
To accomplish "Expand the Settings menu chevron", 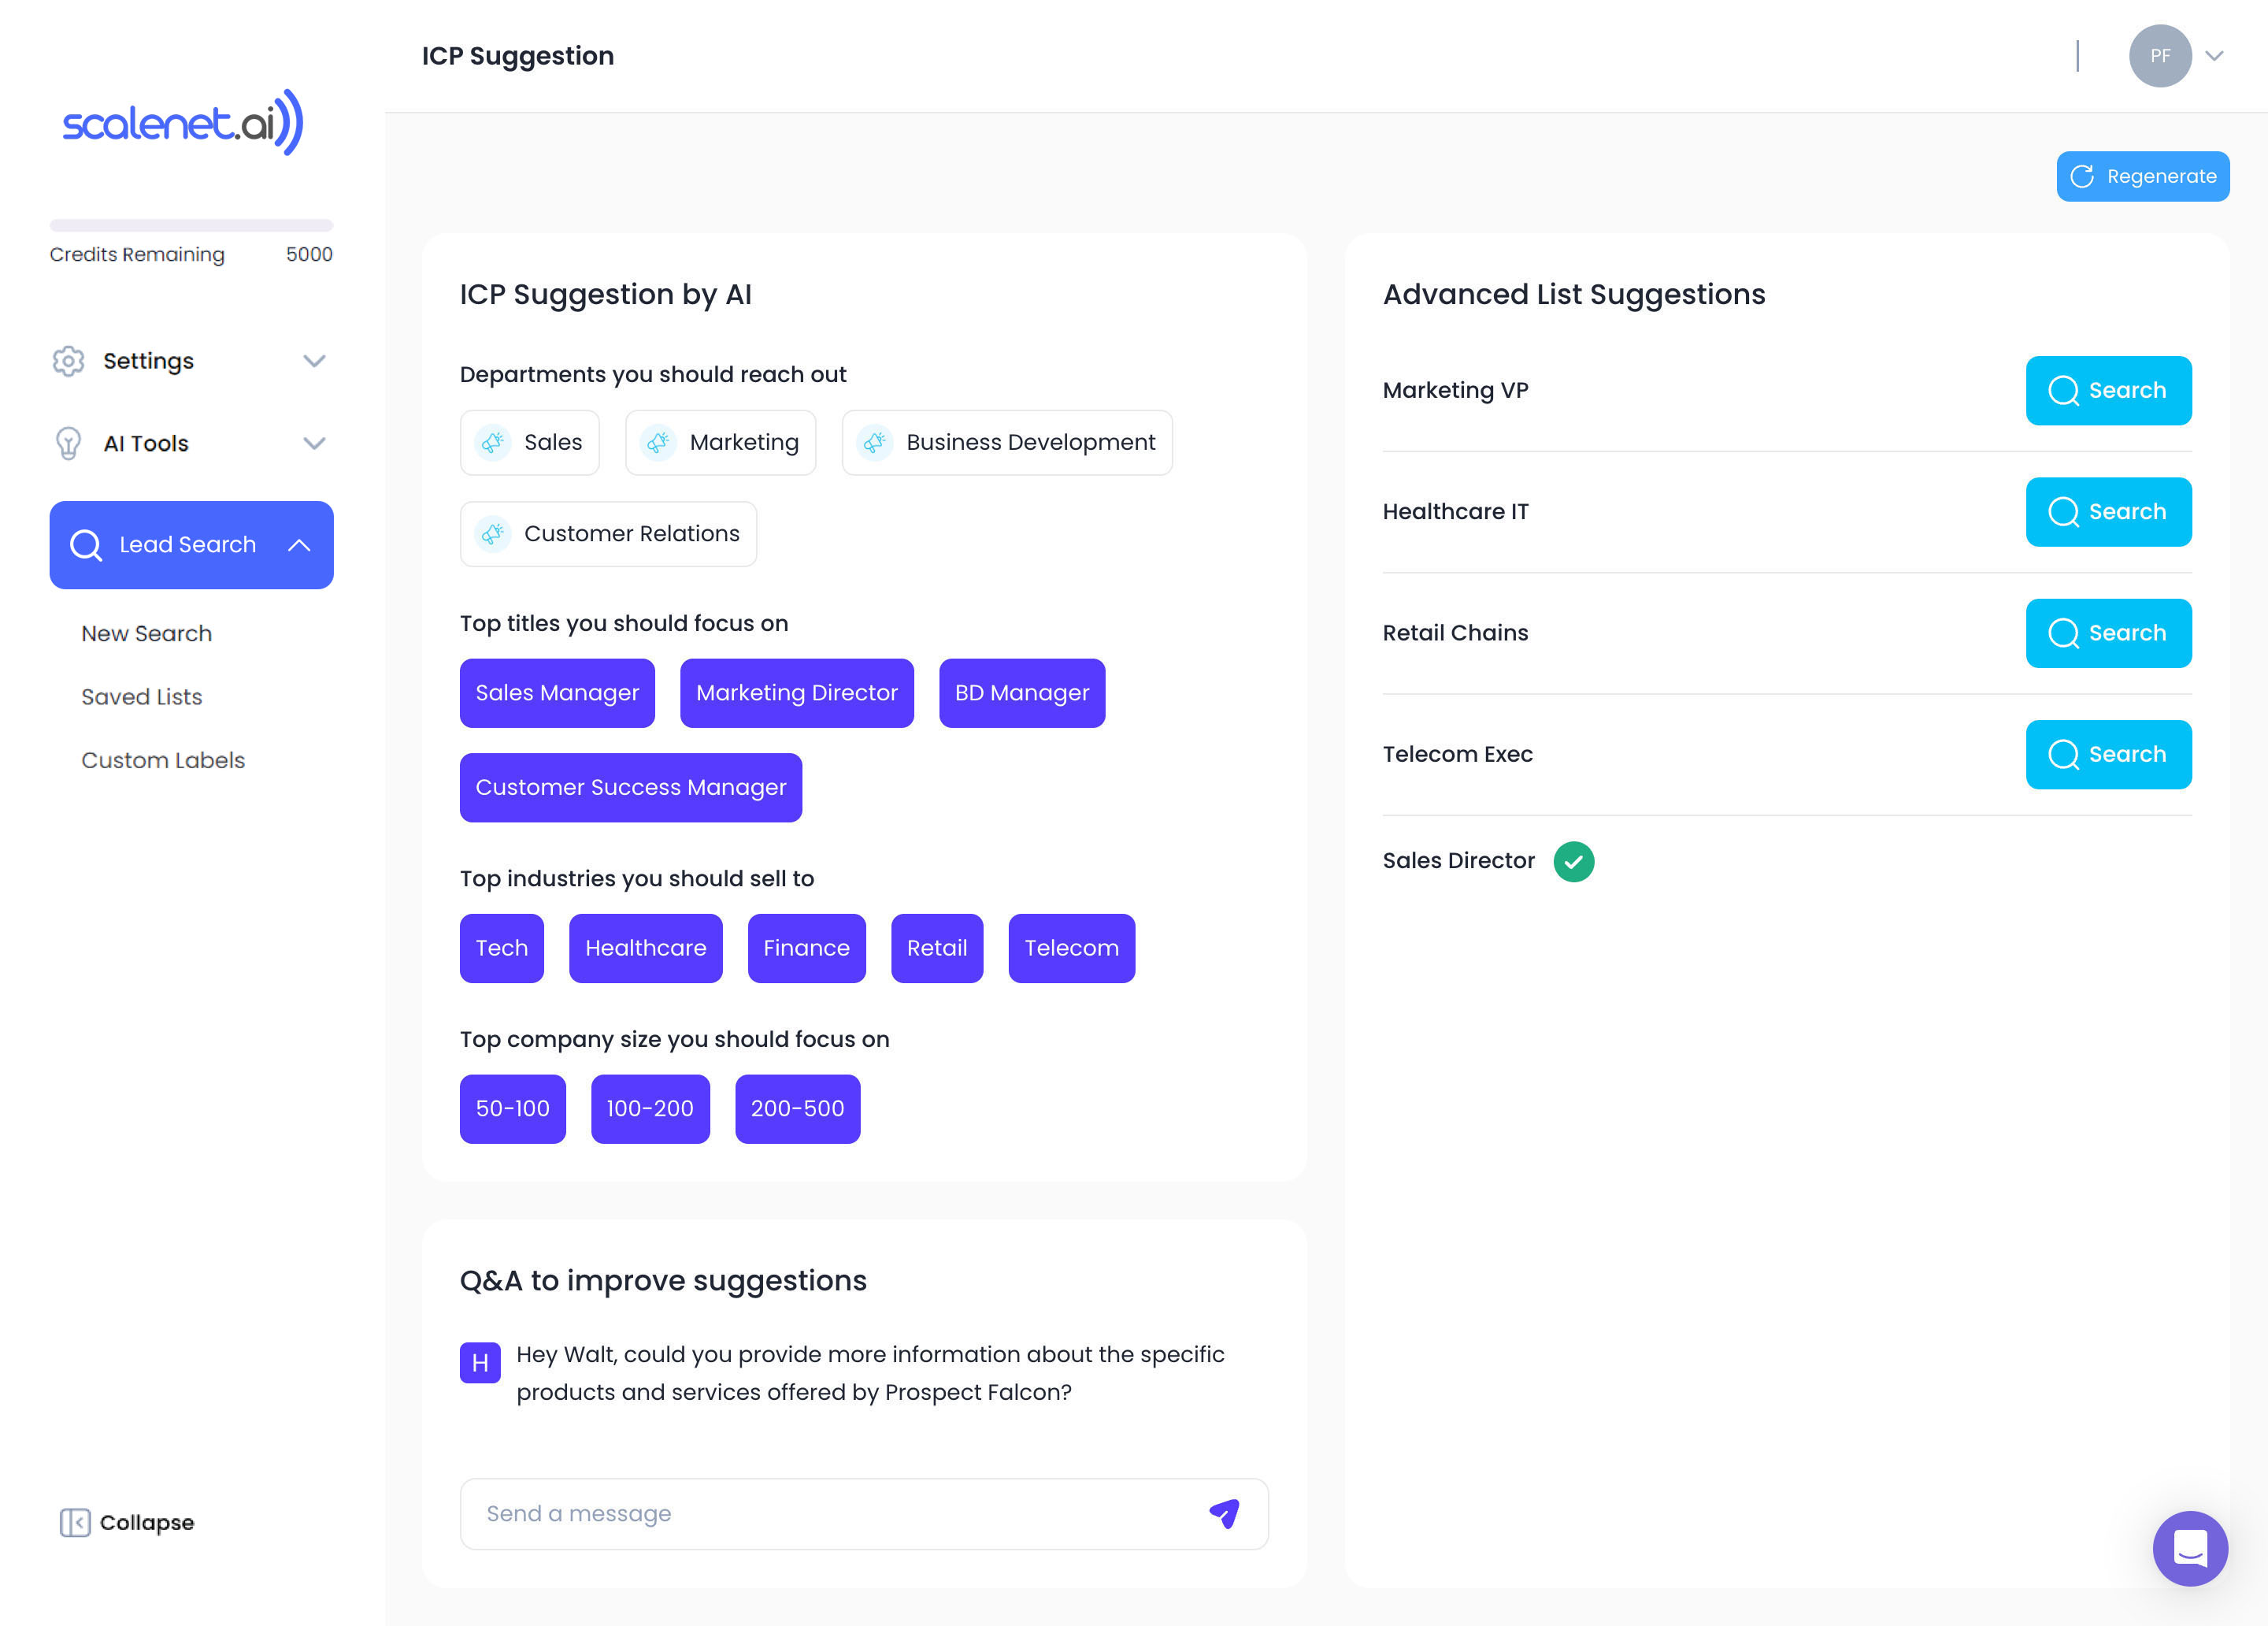I will click(314, 360).
